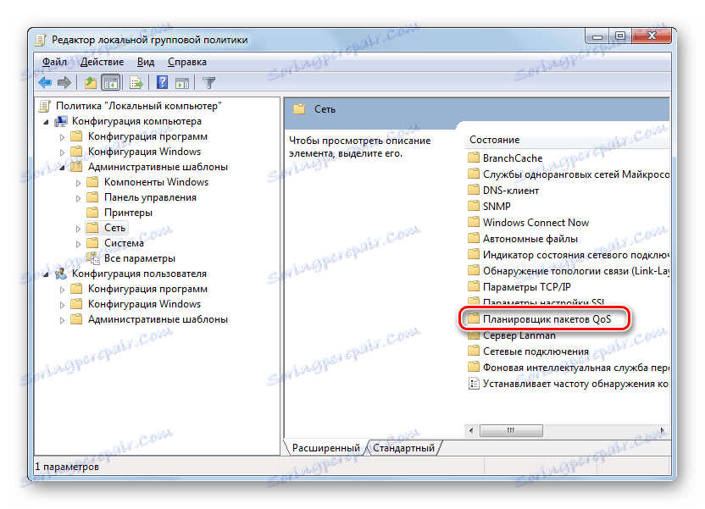Click the Параметры TCP/IP folder icon

pos(474,286)
